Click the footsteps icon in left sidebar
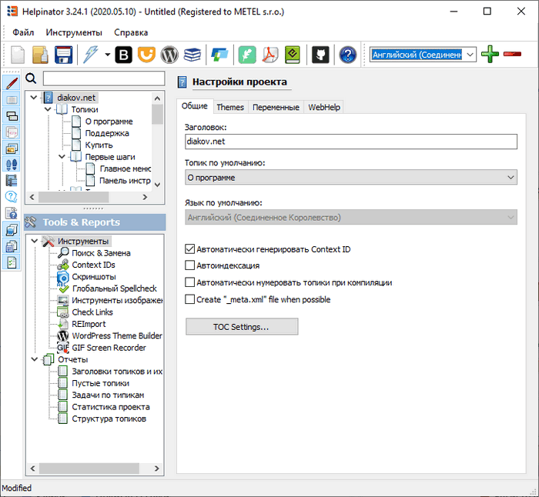Image resolution: width=539 pixels, height=497 pixels. pyautogui.click(x=12, y=165)
